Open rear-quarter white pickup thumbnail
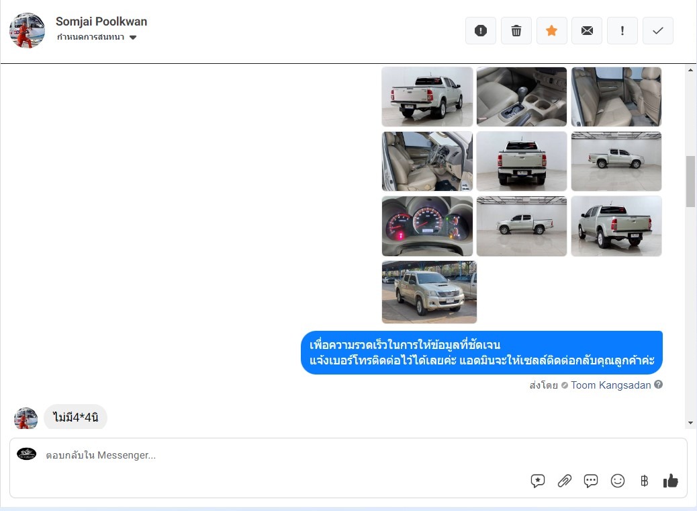The height and width of the screenshot is (511, 697). 427,97
